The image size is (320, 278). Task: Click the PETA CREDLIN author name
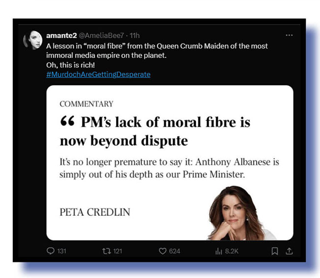point(95,212)
